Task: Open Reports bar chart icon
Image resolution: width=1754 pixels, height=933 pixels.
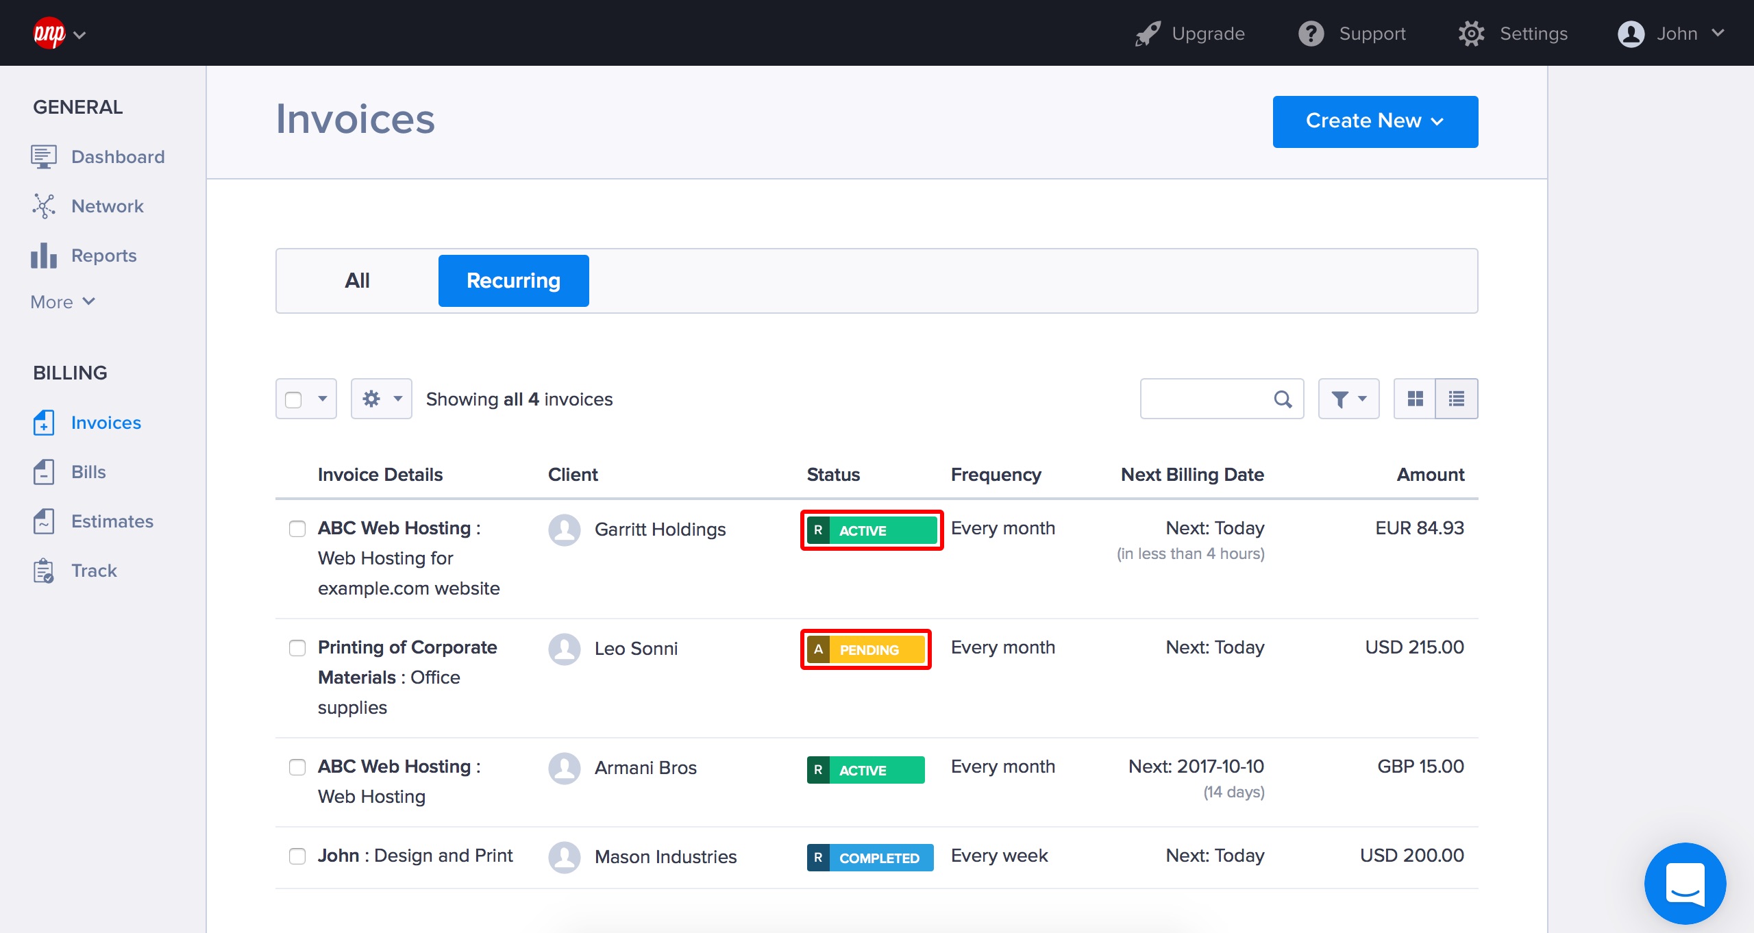Action: point(43,256)
